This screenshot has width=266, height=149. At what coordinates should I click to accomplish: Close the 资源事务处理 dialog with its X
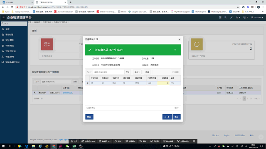pyautogui.click(x=180, y=39)
